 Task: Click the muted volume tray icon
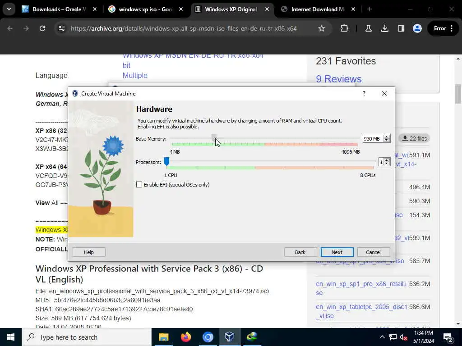[404, 337]
